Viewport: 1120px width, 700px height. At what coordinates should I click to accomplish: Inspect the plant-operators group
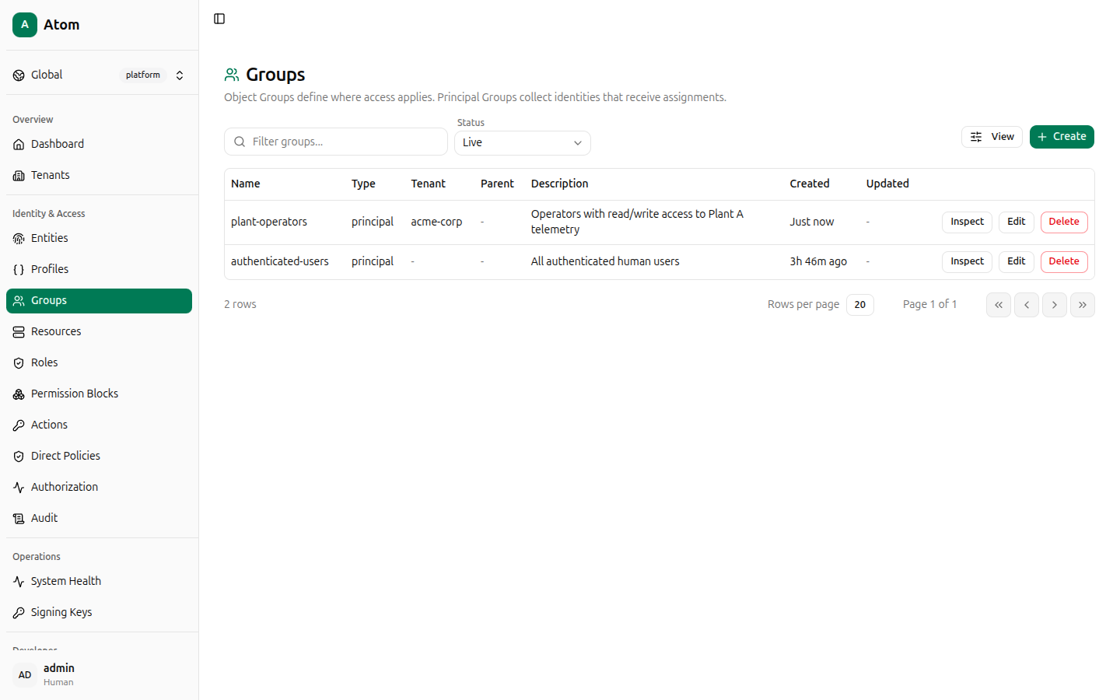[967, 222]
